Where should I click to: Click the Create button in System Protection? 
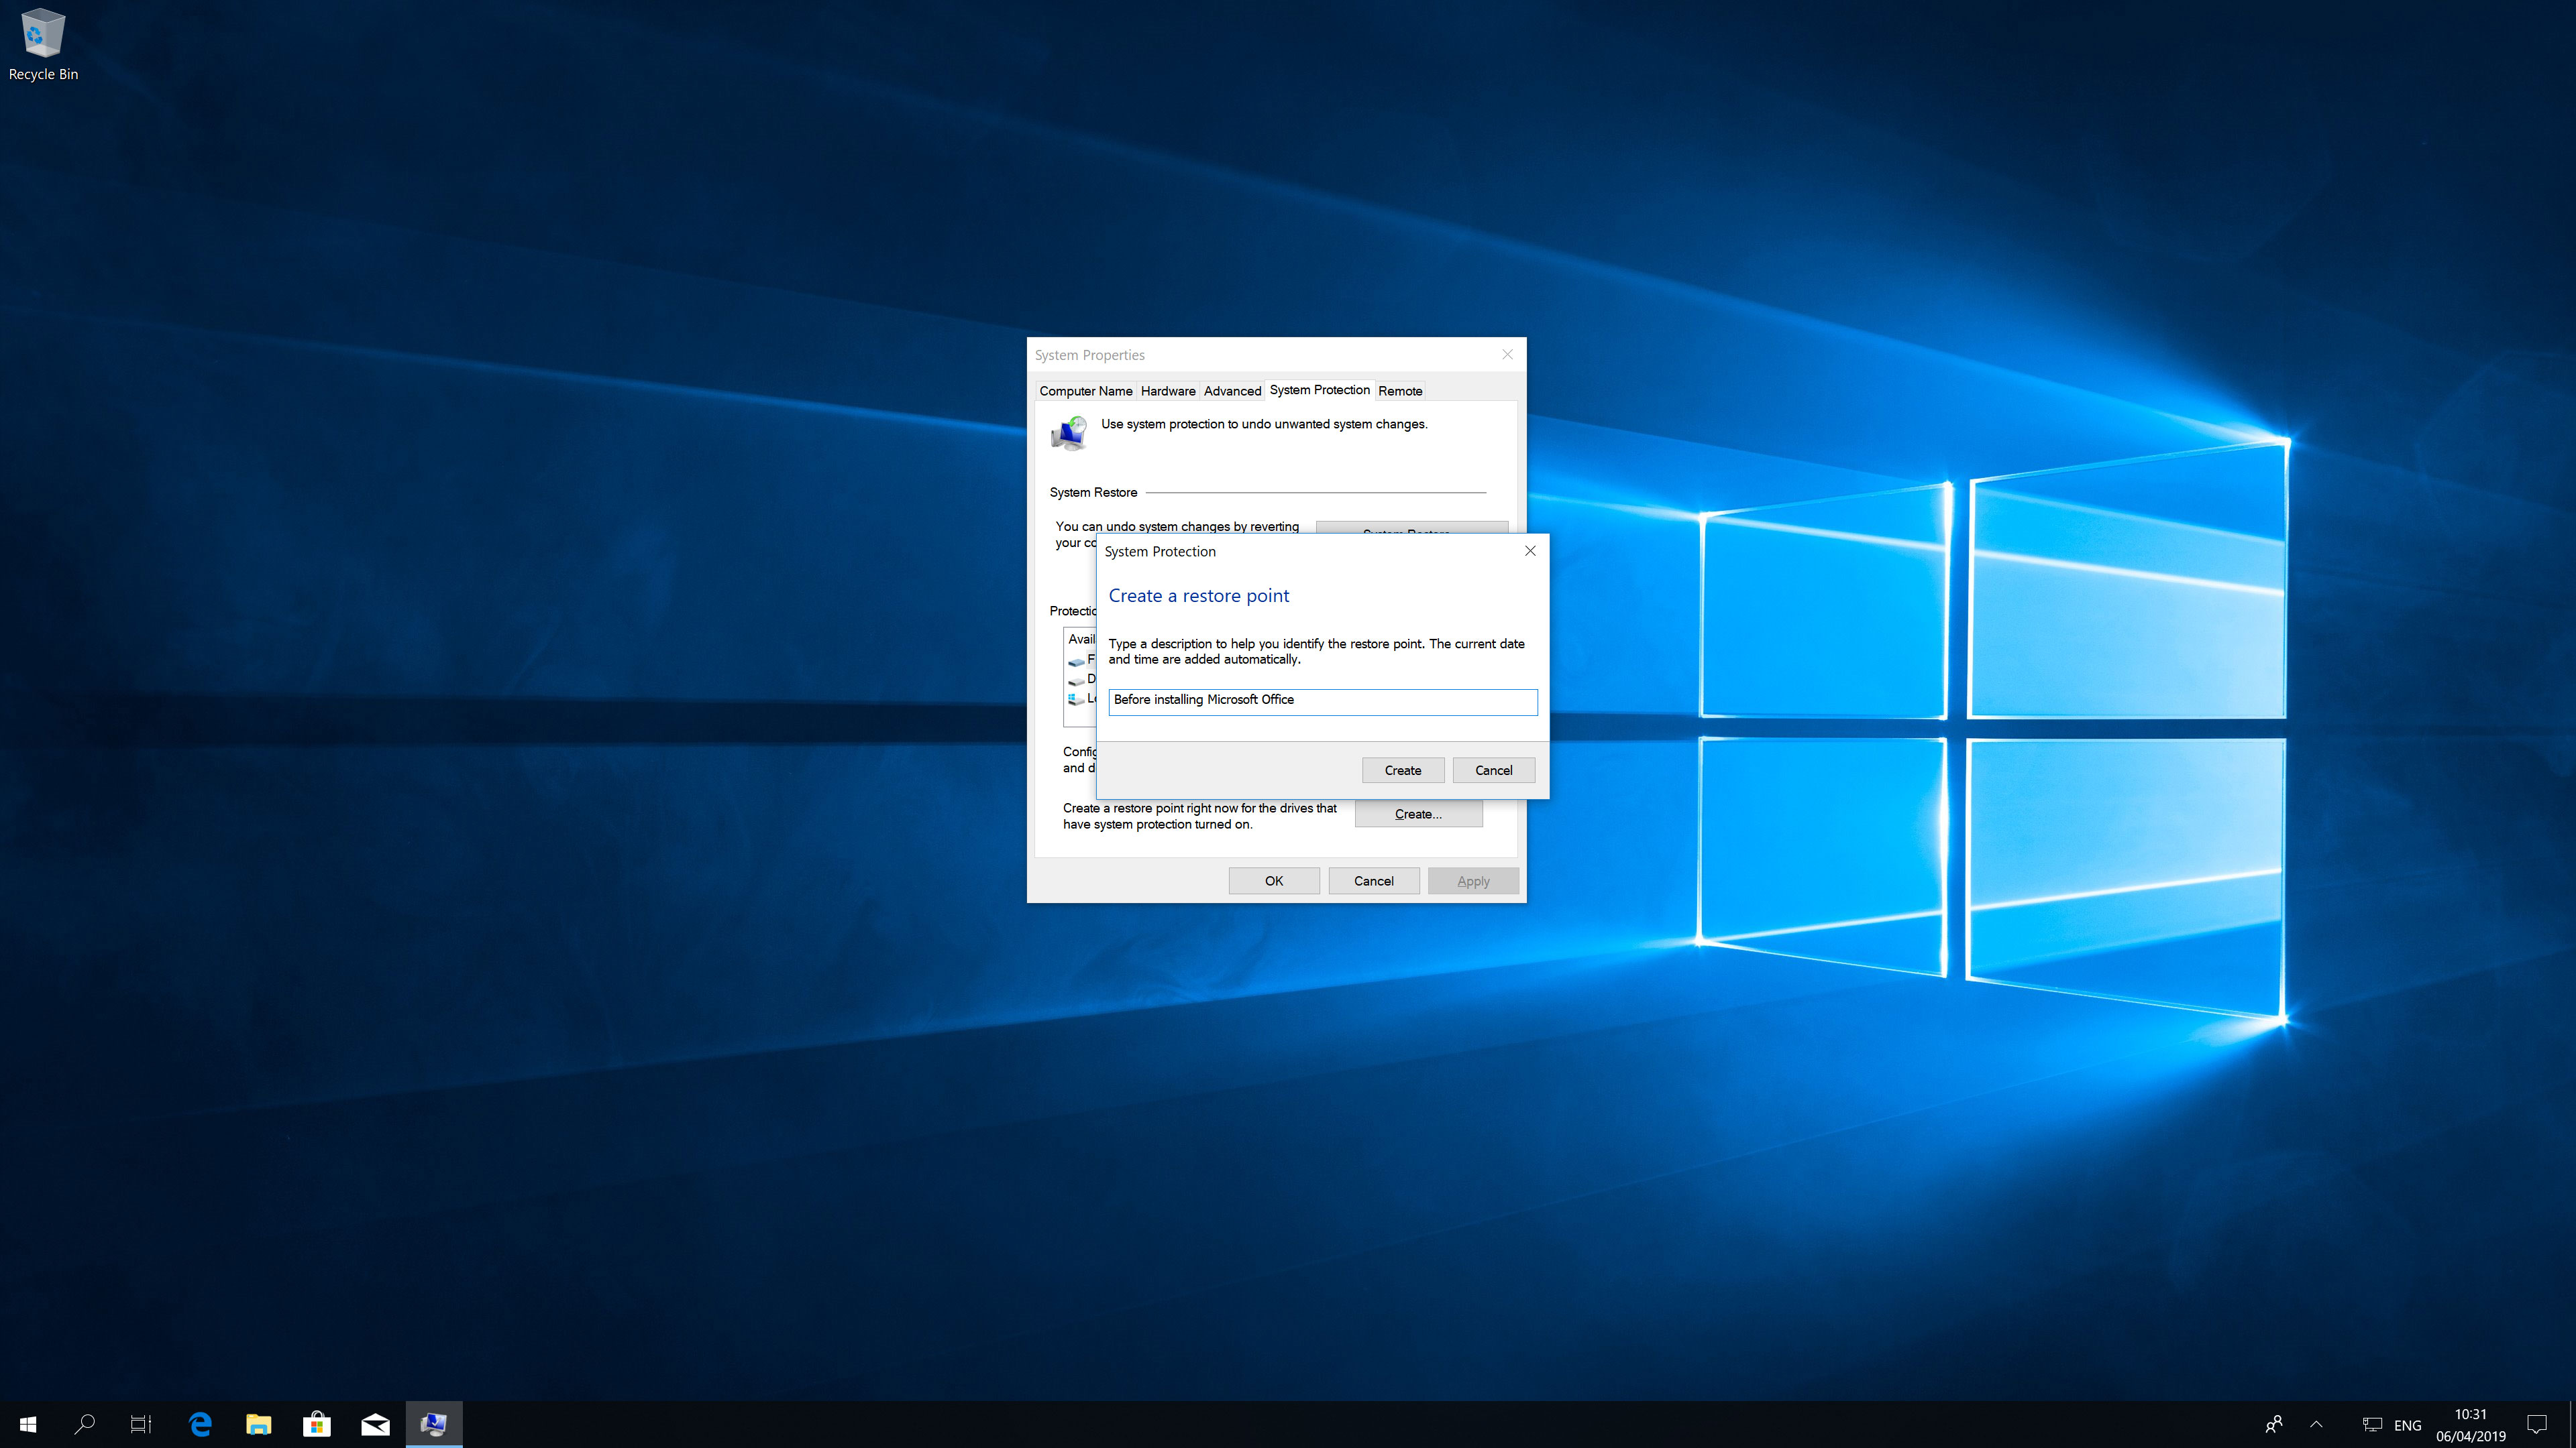(x=1403, y=769)
